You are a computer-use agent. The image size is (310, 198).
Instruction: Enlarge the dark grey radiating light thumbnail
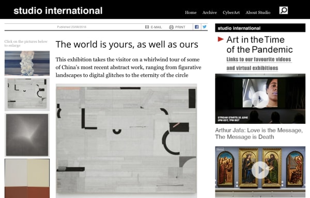tap(27, 135)
